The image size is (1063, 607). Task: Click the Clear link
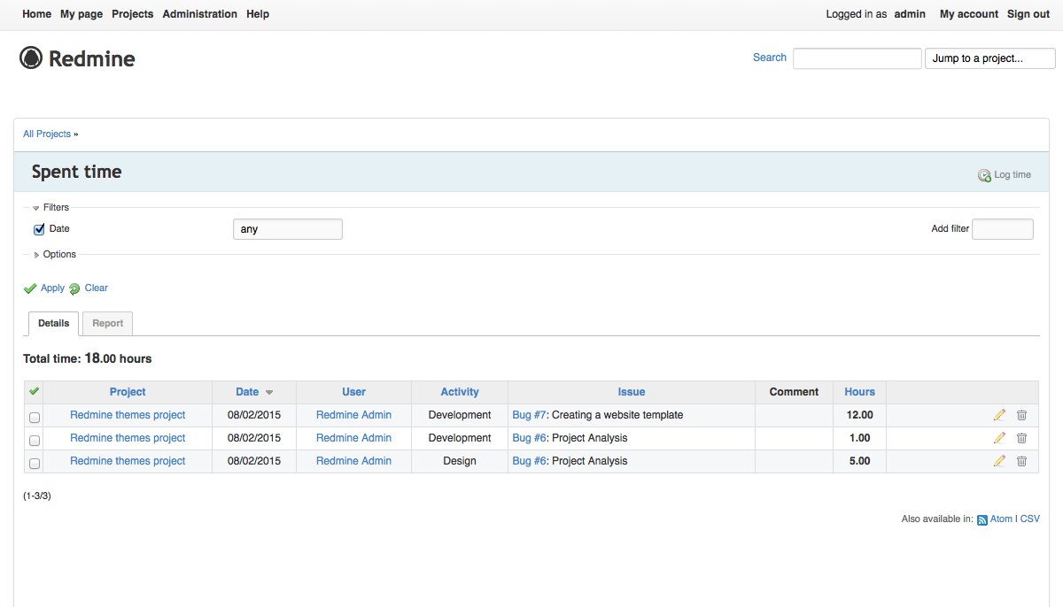pos(97,288)
